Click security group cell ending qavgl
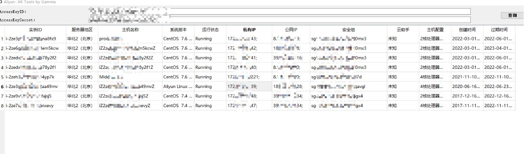The width and height of the screenshot is (524, 154). [348, 86]
